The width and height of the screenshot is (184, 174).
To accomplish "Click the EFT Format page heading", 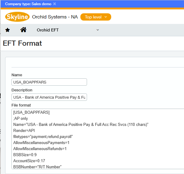I will point(22,43).
